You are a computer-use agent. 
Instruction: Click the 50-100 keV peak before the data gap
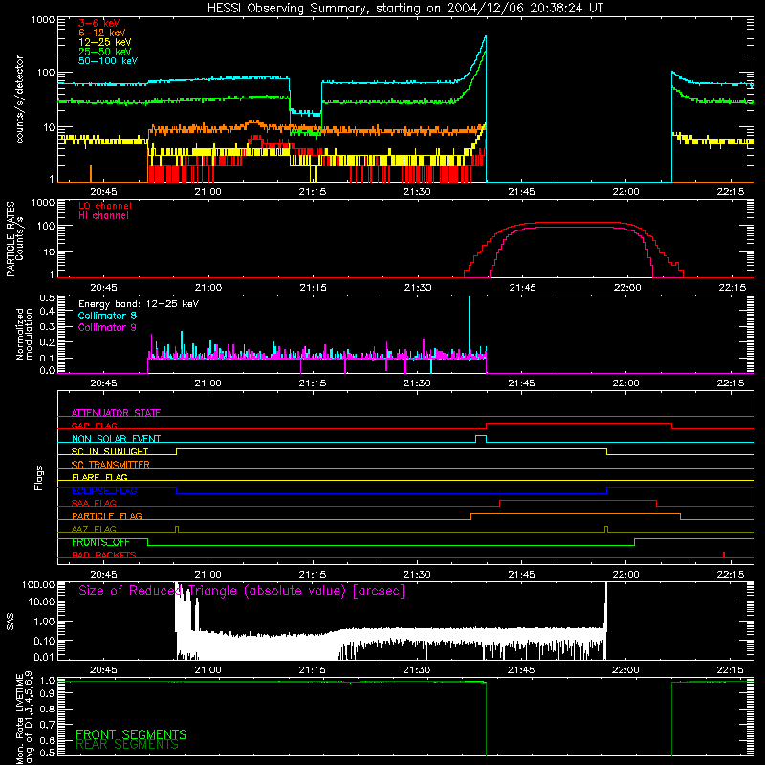point(485,37)
